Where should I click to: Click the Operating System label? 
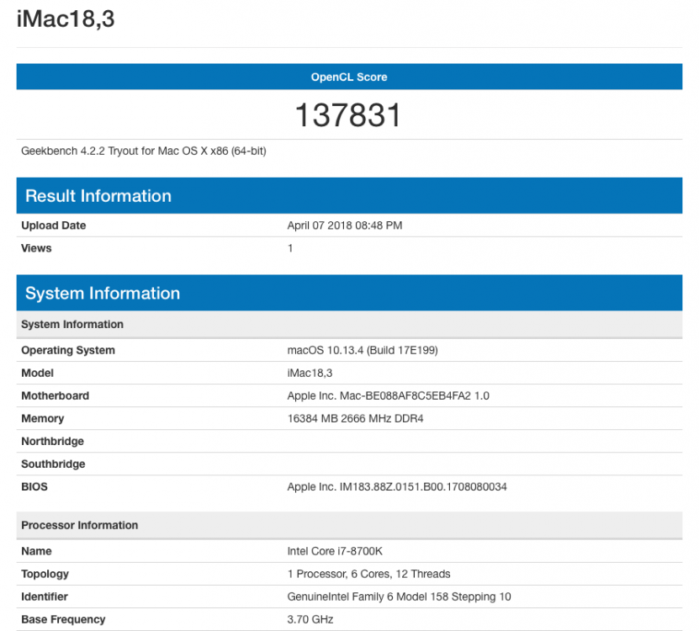68,350
